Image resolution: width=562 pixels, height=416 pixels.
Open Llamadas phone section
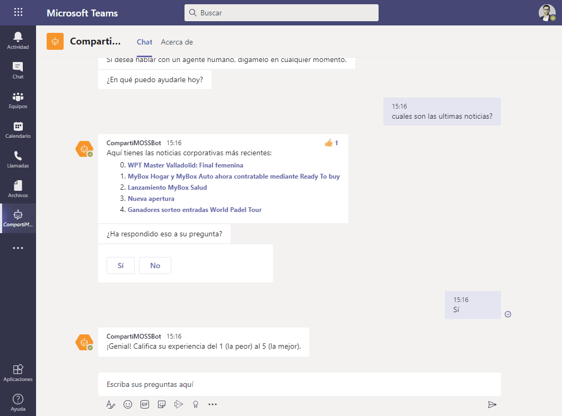click(18, 160)
